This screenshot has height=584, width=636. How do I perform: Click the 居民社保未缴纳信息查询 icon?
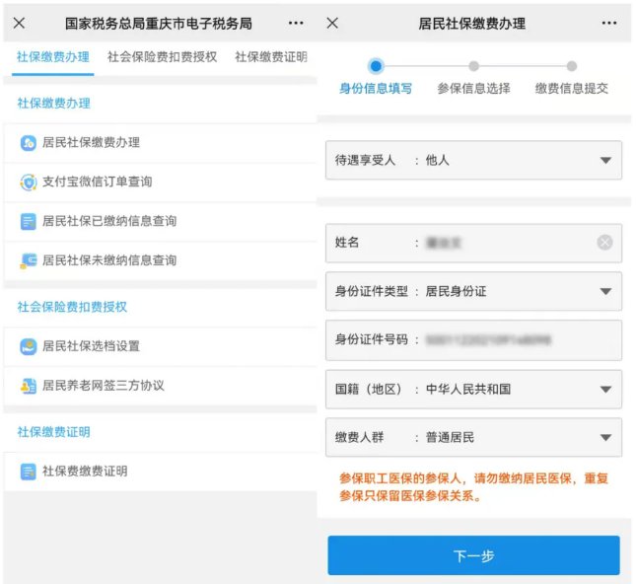(28, 261)
